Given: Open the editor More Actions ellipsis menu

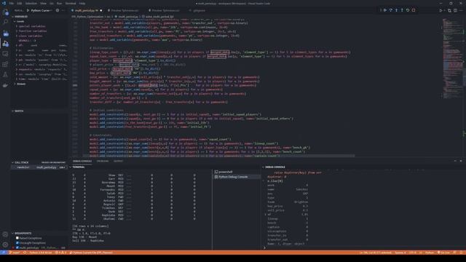Looking at the screenshot, I should 461,10.
